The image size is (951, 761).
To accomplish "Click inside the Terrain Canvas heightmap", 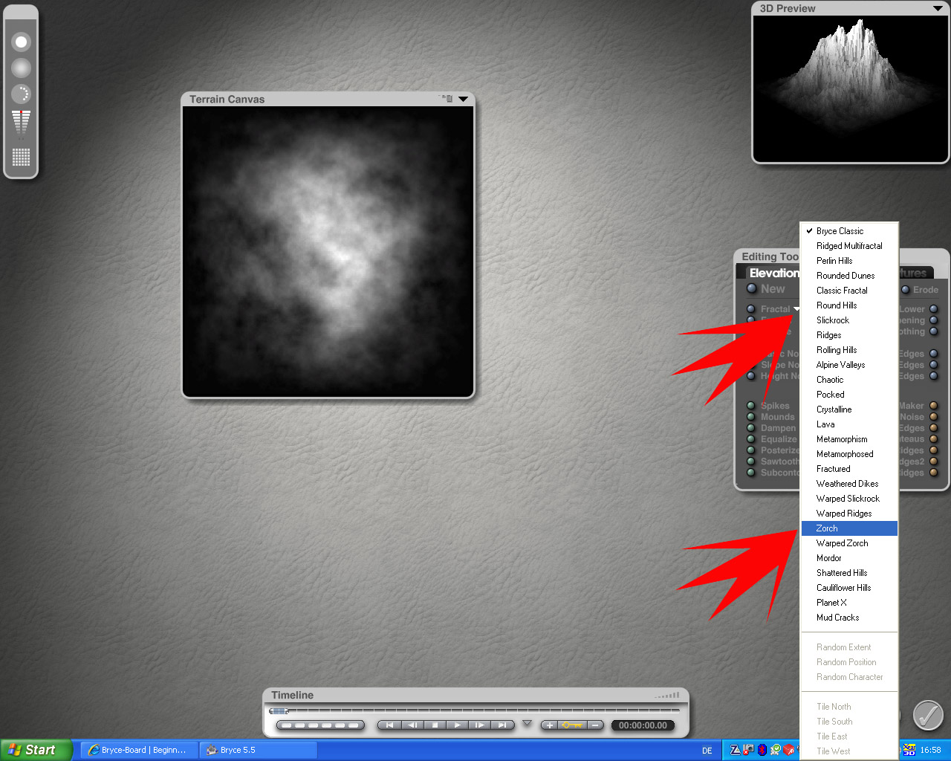I will point(328,251).
